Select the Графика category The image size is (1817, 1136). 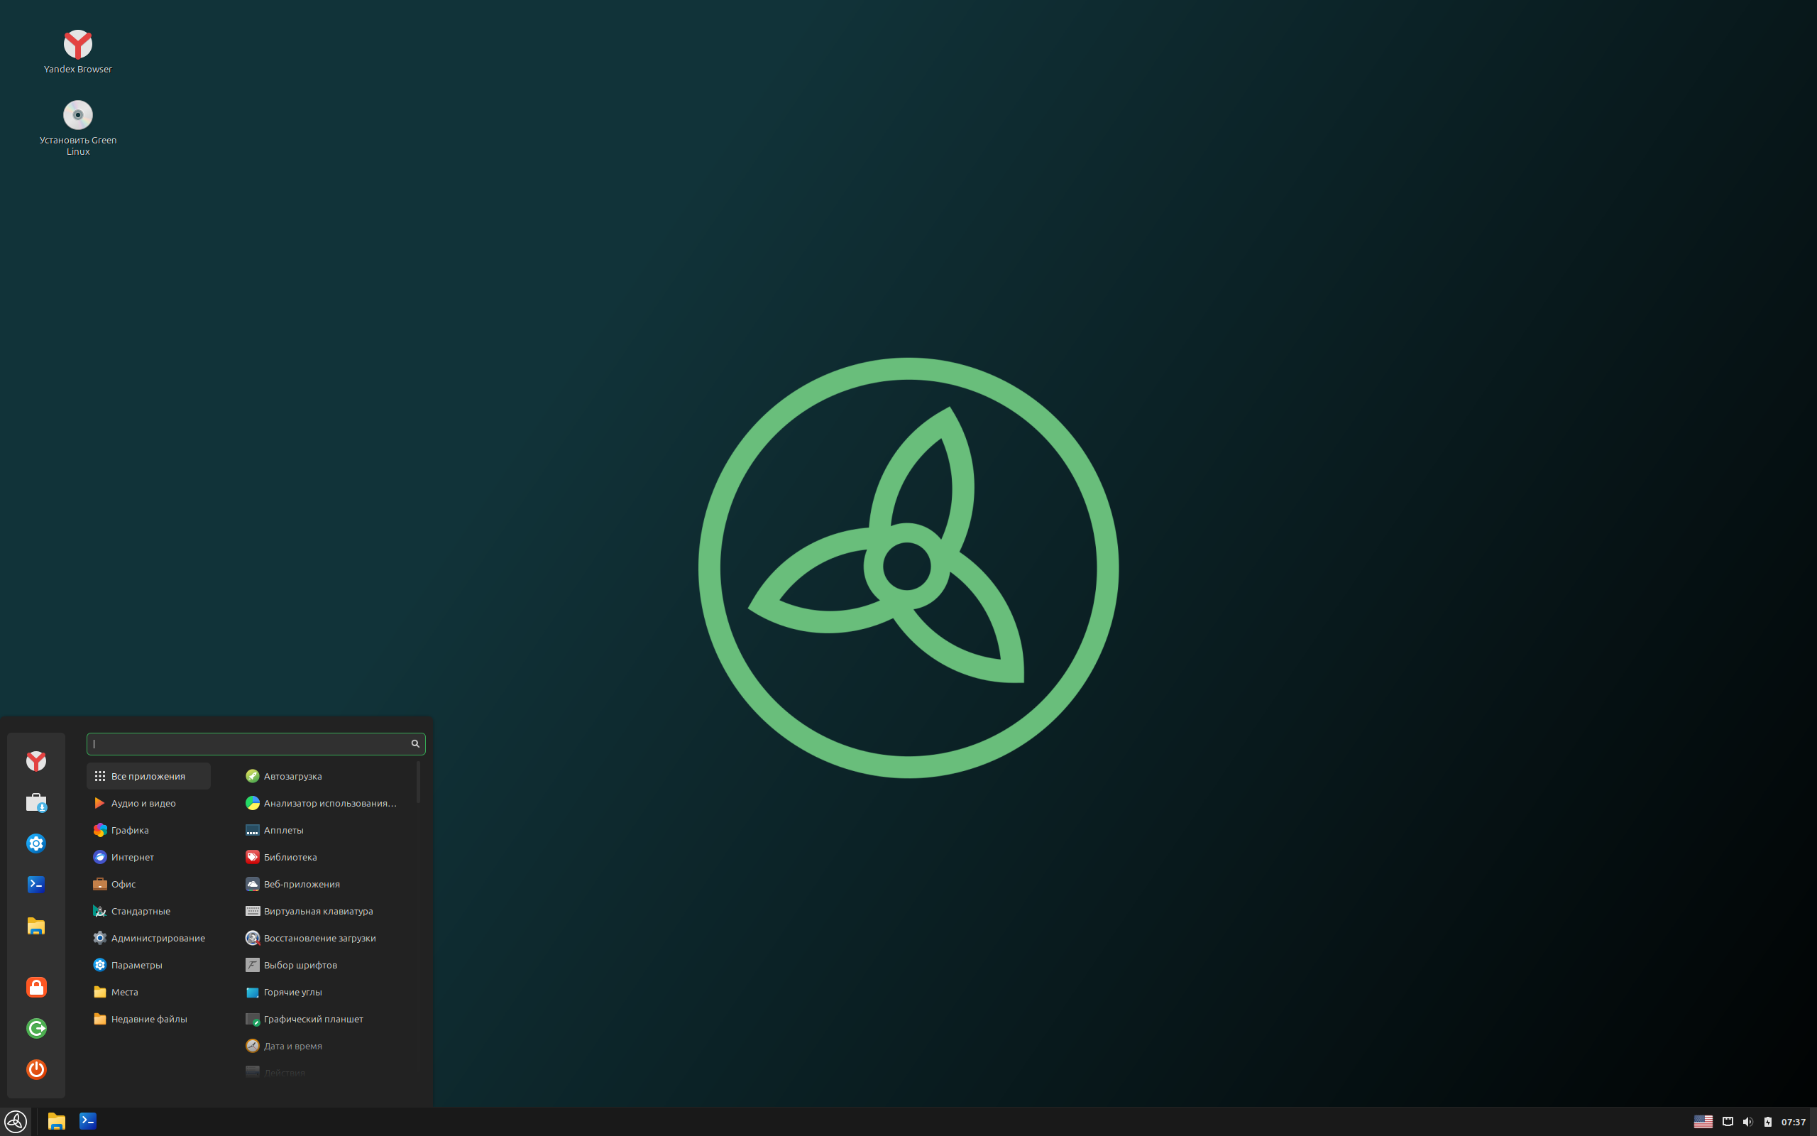tap(148, 830)
